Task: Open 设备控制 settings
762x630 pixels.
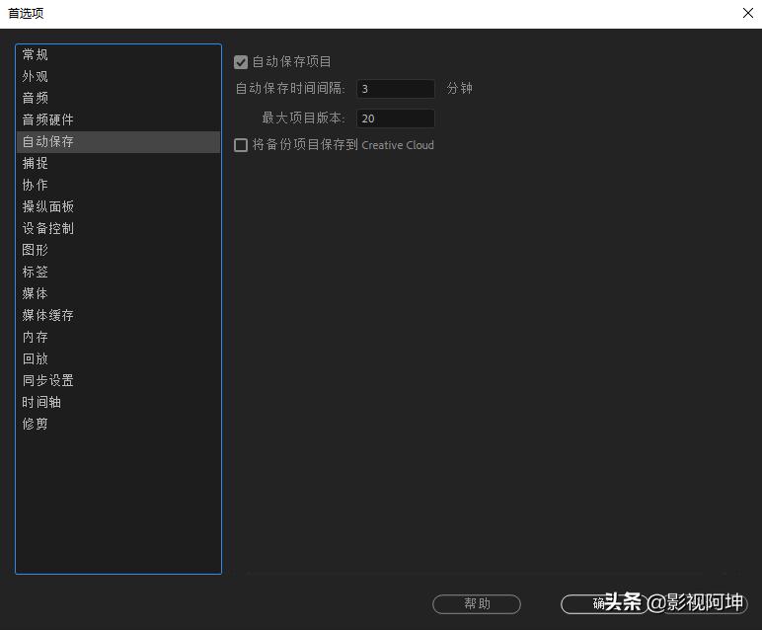Action: click(118, 228)
